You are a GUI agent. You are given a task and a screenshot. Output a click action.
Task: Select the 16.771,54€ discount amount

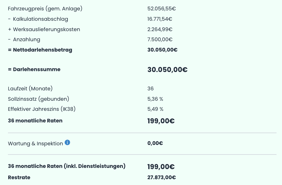(x=160, y=19)
